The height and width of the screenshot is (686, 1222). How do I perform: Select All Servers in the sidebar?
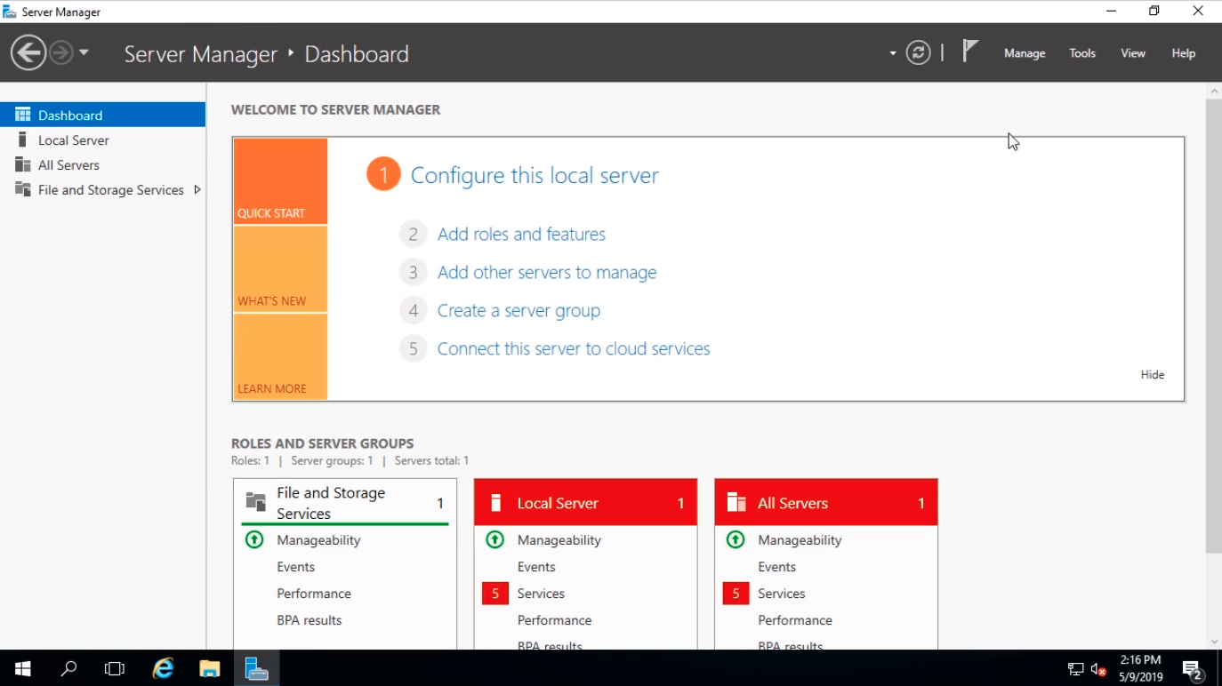[68, 165]
